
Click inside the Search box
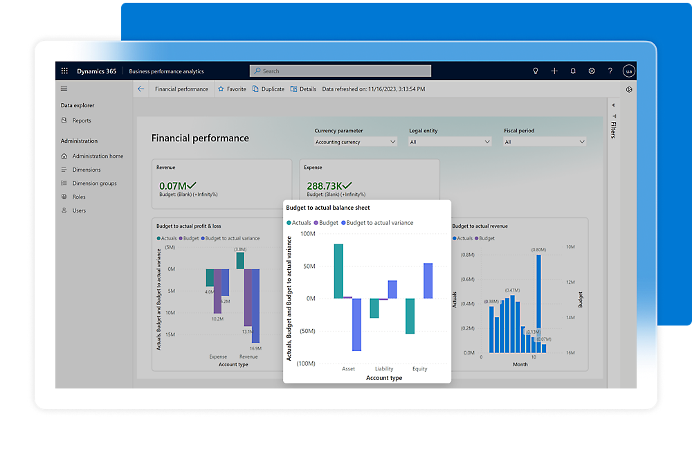340,71
